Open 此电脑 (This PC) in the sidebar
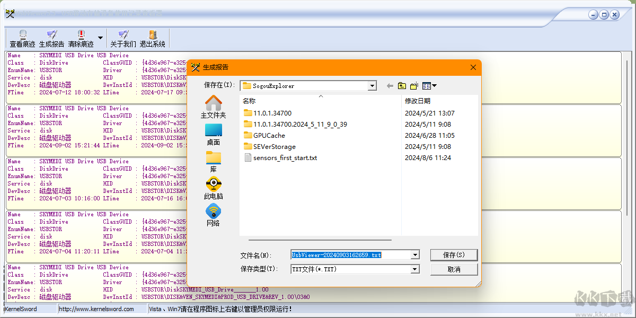The image size is (636, 318). 213,188
